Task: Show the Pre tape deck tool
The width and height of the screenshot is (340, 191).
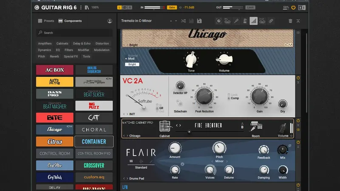Action: [227, 21]
